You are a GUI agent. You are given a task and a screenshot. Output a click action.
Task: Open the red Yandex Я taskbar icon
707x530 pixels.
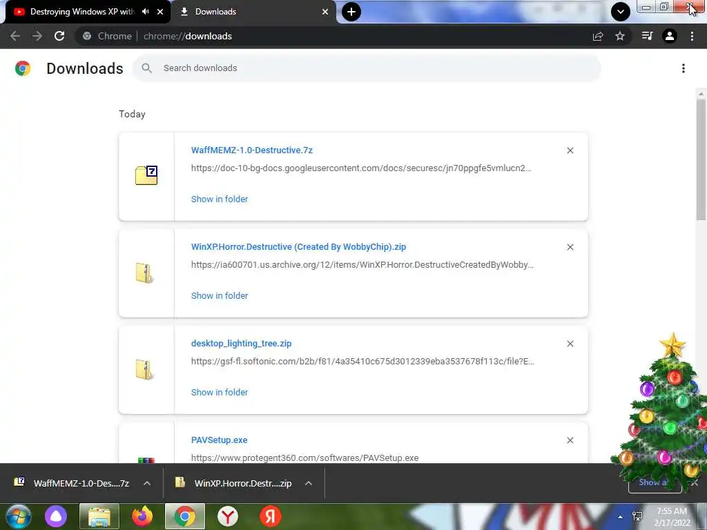click(x=271, y=516)
